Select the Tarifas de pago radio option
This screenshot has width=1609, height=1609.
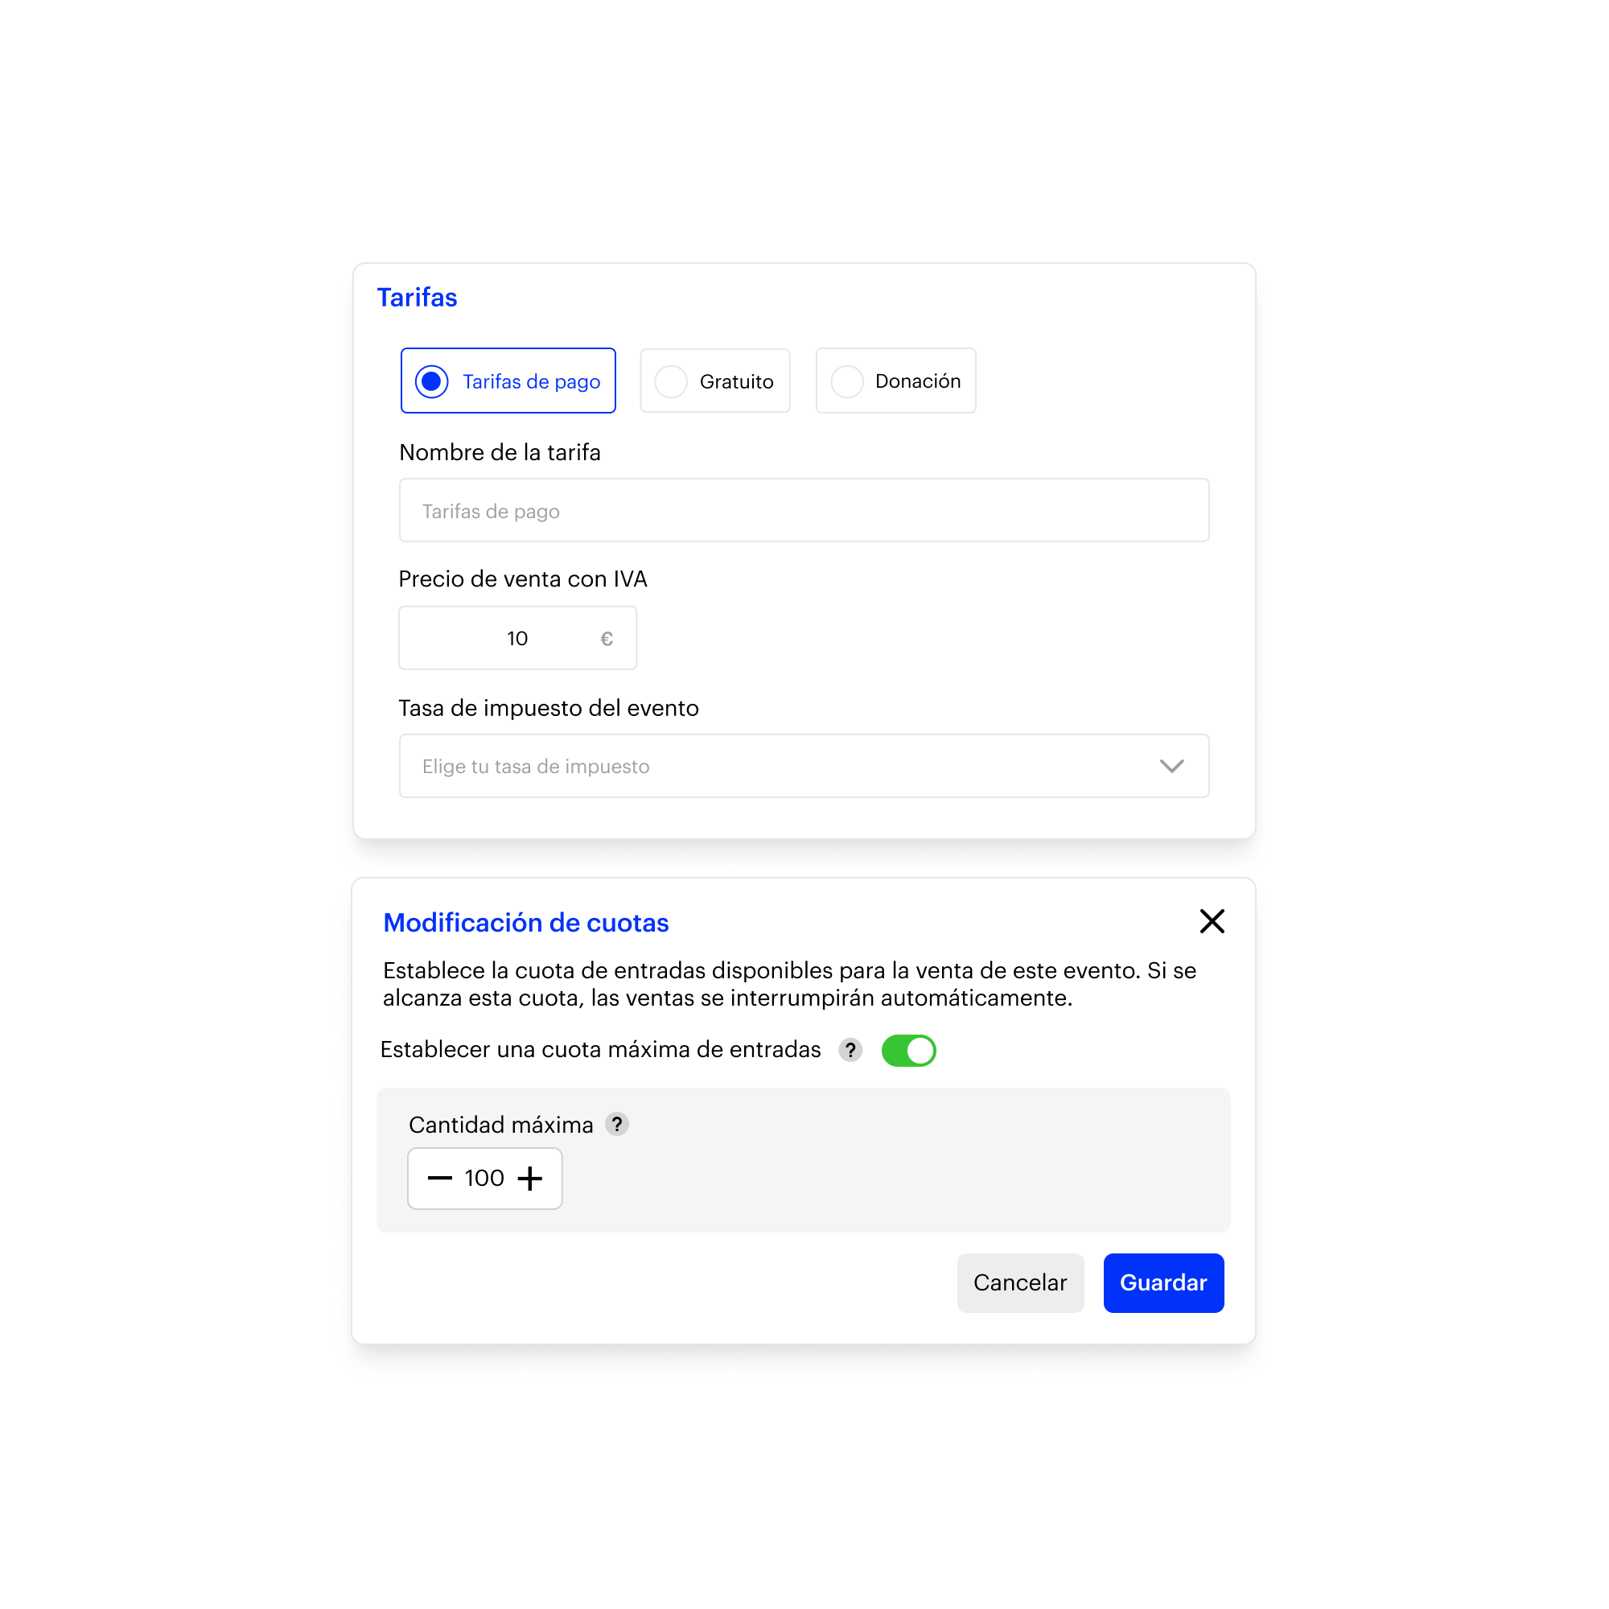tap(508, 381)
